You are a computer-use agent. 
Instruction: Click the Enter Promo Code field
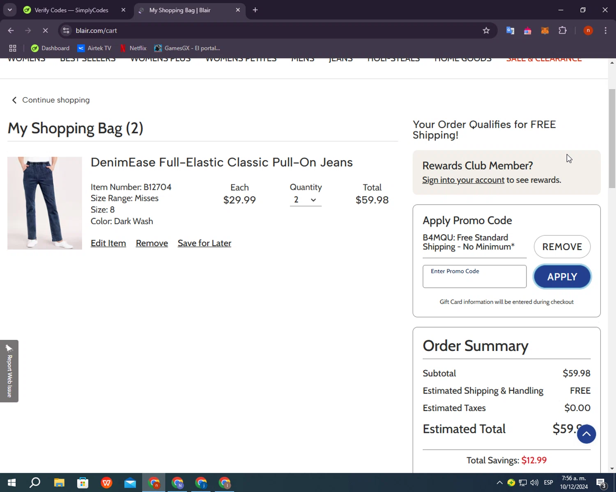474,276
